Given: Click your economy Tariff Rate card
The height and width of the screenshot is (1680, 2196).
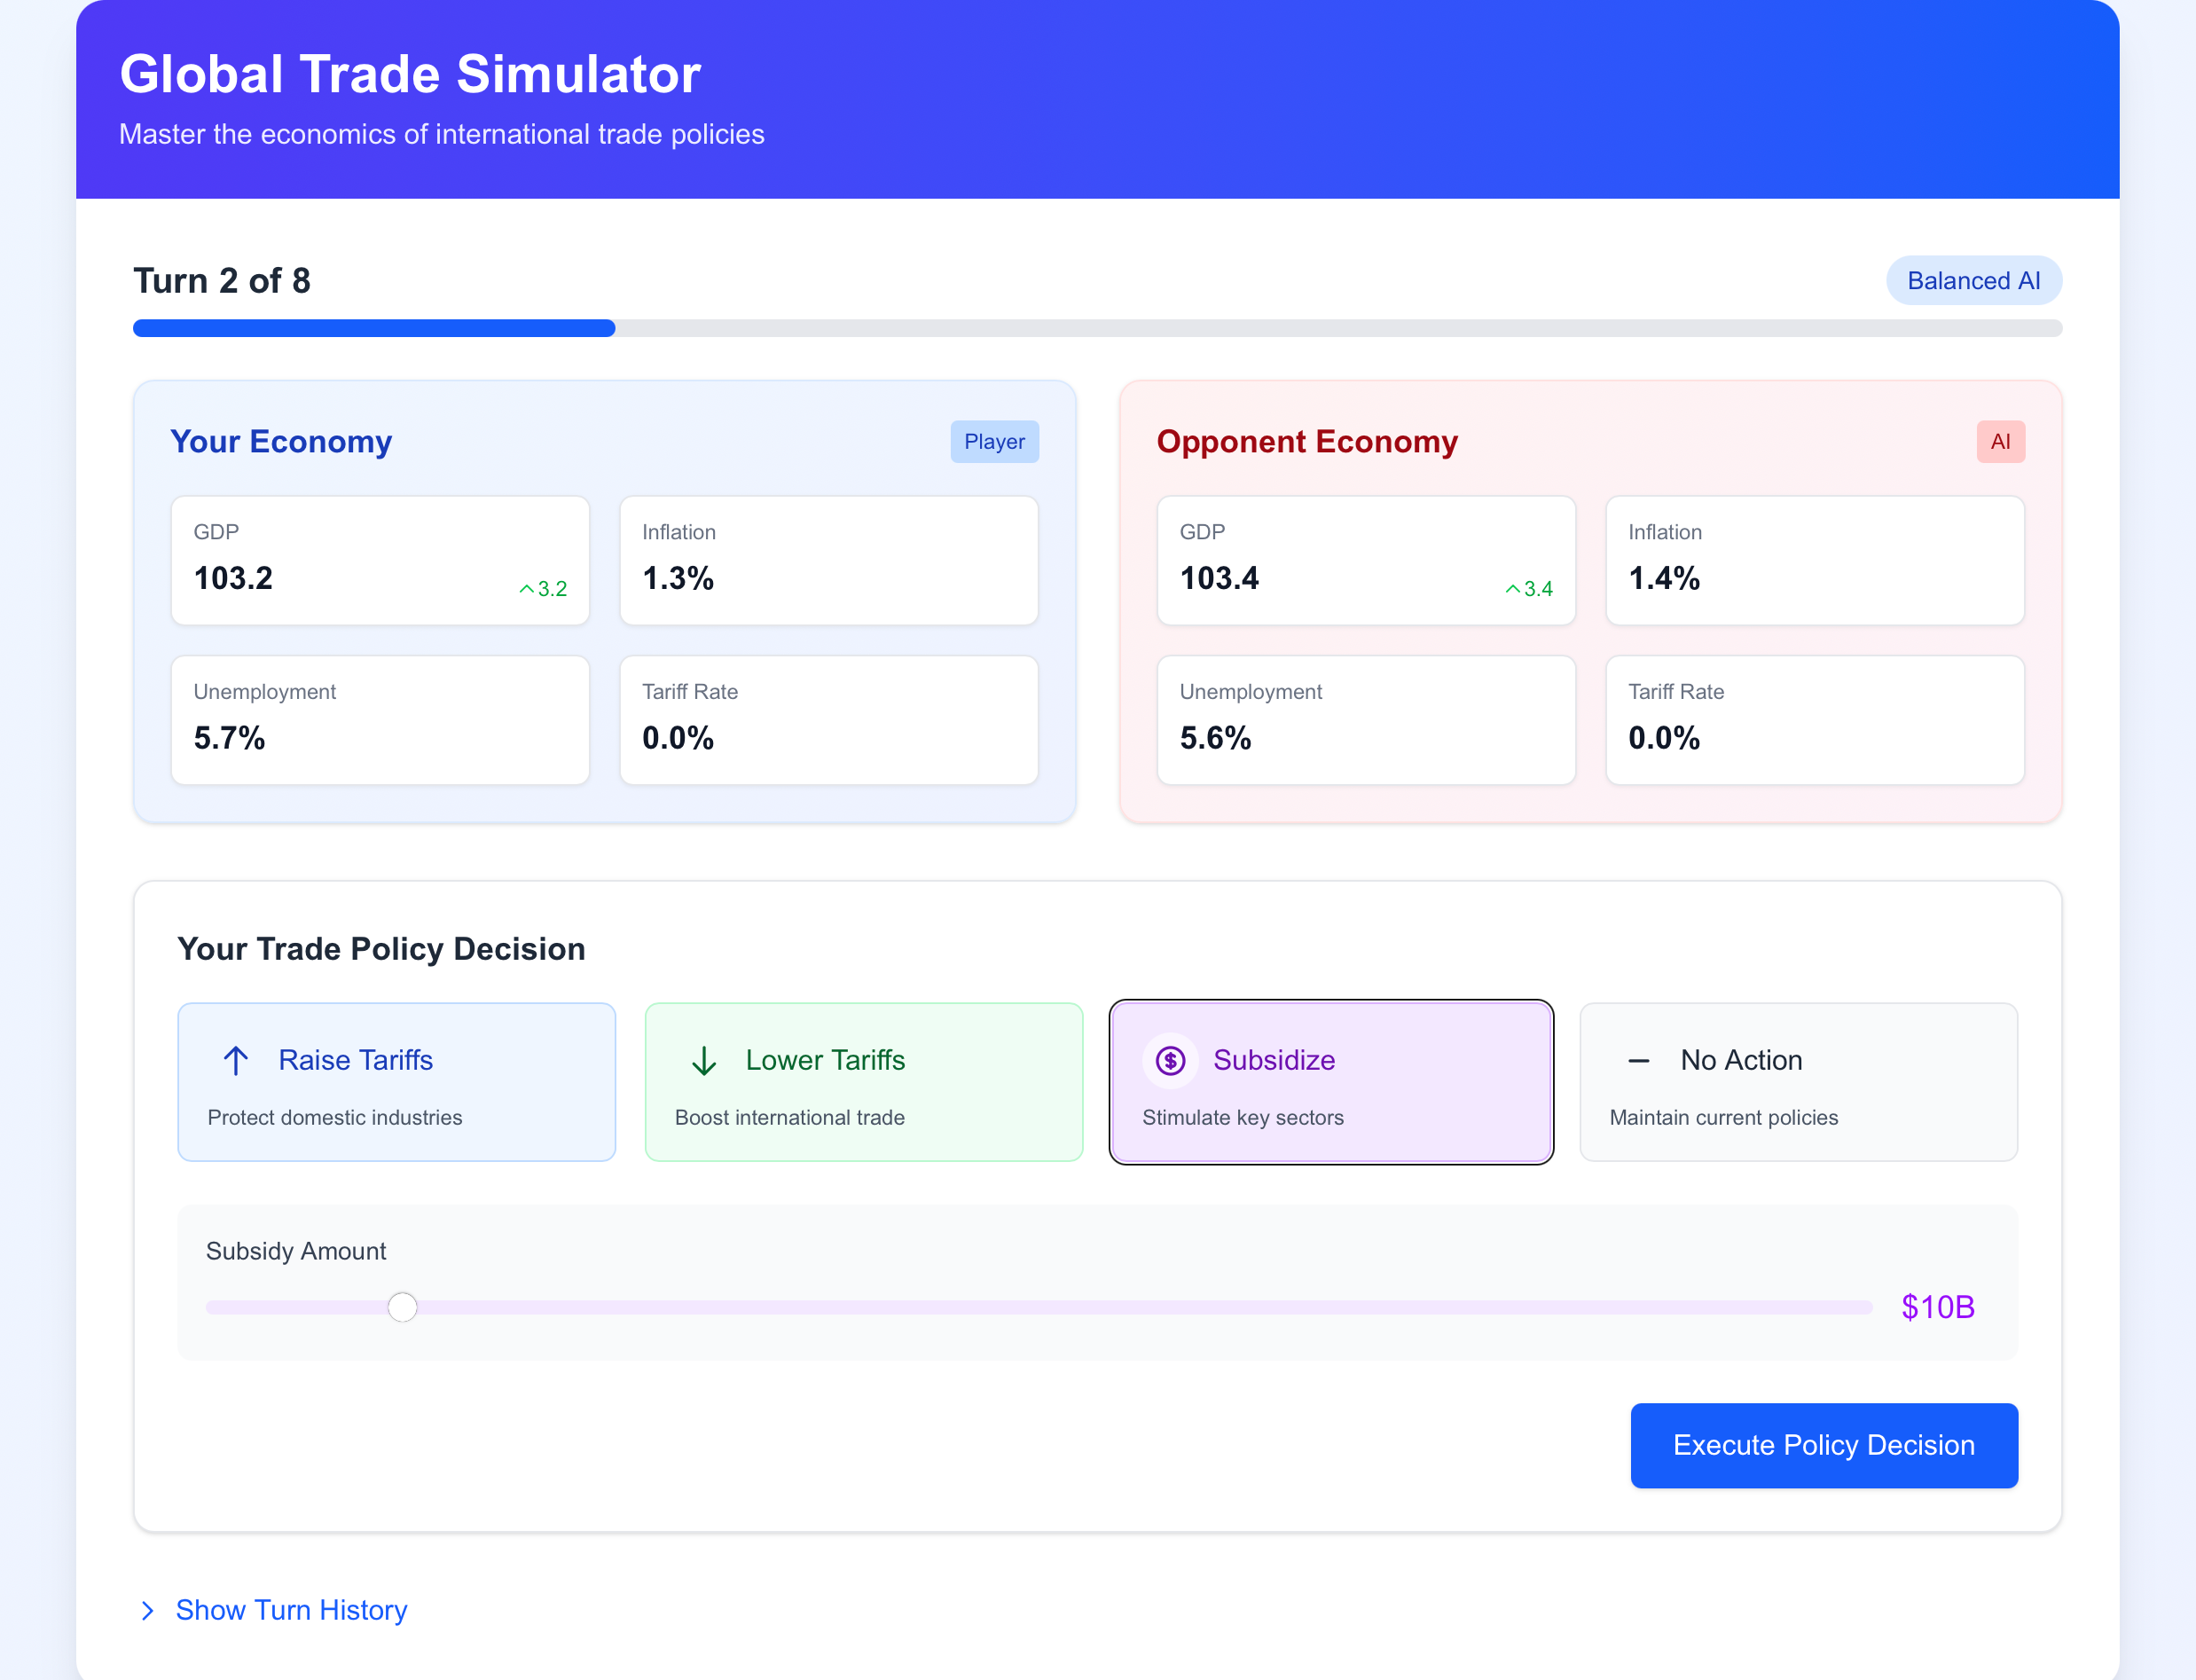Looking at the screenshot, I should [x=828, y=720].
